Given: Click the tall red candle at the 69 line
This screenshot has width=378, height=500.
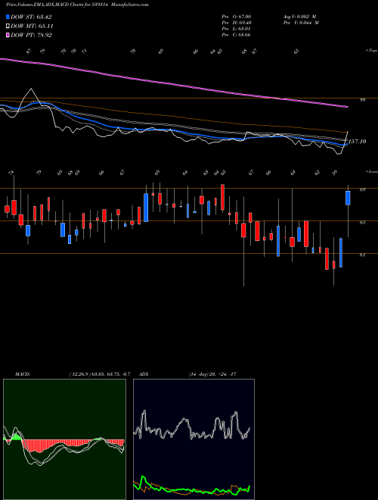Looking at the screenshot, I should [223, 197].
